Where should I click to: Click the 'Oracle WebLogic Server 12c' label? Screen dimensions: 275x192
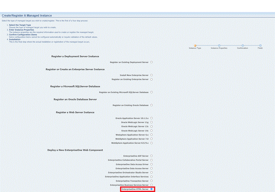[x=135, y=126]
